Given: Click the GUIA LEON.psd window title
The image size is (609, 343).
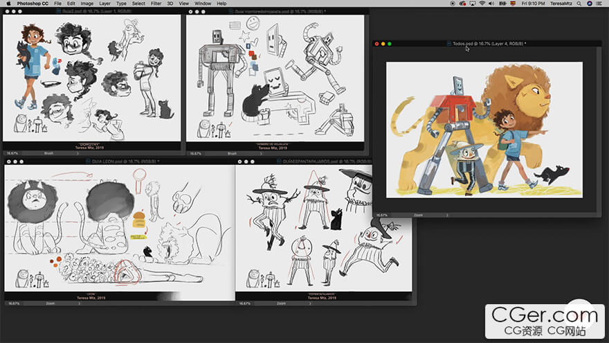Looking at the screenshot, I should (x=124, y=161).
